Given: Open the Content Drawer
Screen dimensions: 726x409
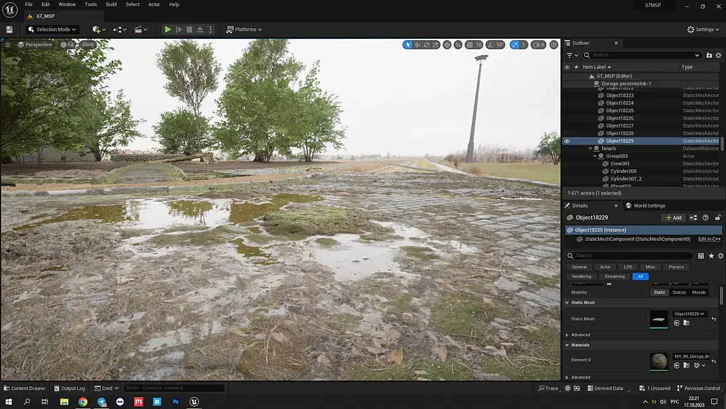Looking at the screenshot, I should [x=25, y=388].
